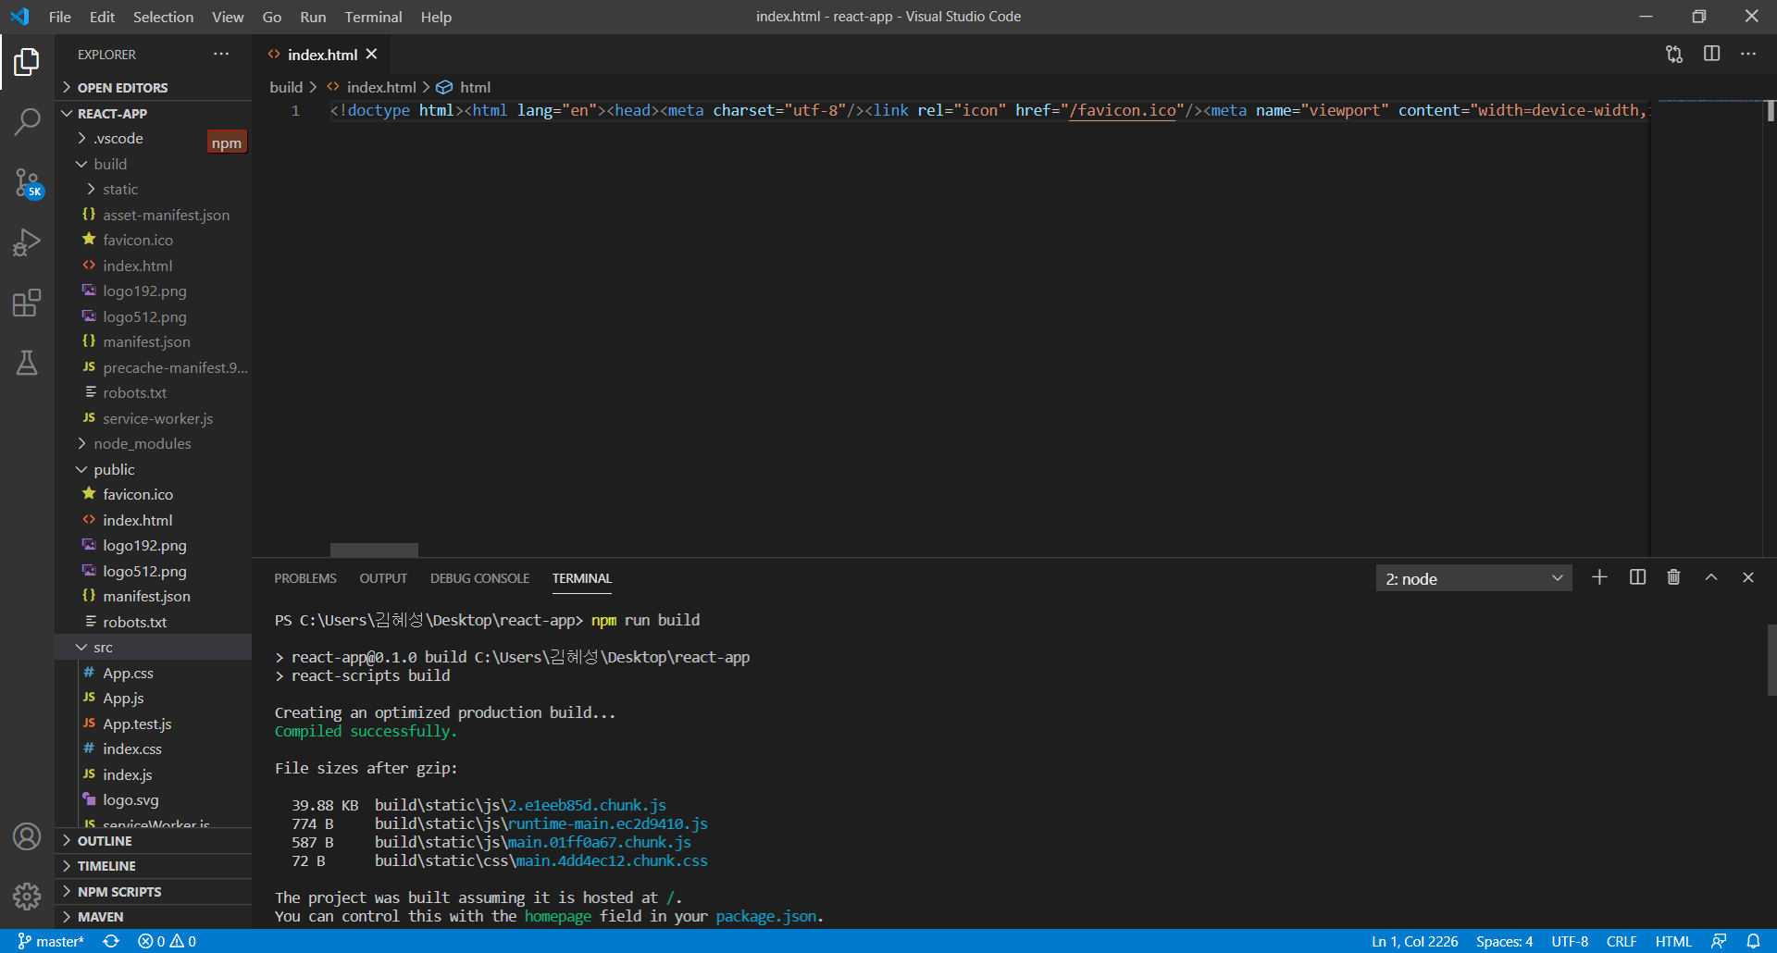Expand the OUTLINE section
Screen dimensions: 1777x953
tap(154, 841)
